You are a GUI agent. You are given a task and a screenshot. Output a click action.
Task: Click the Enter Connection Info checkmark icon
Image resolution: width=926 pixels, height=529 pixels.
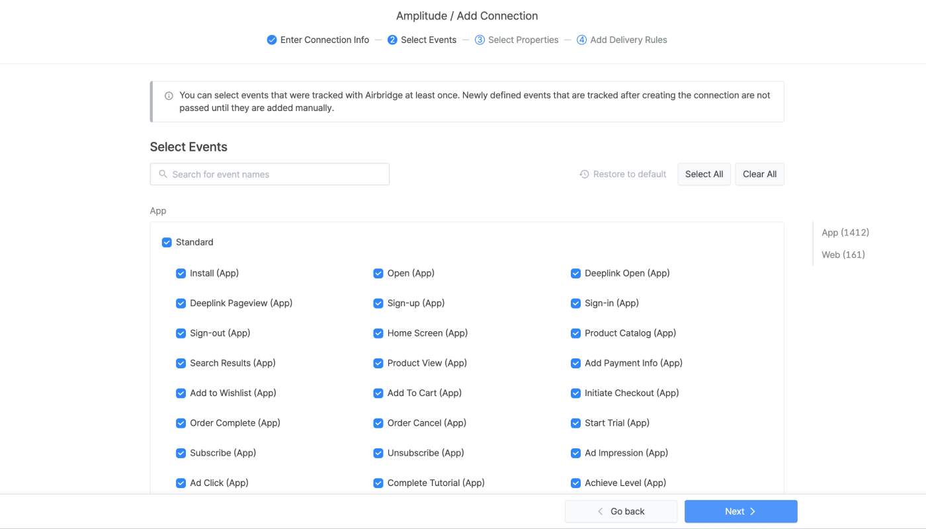(x=271, y=40)
